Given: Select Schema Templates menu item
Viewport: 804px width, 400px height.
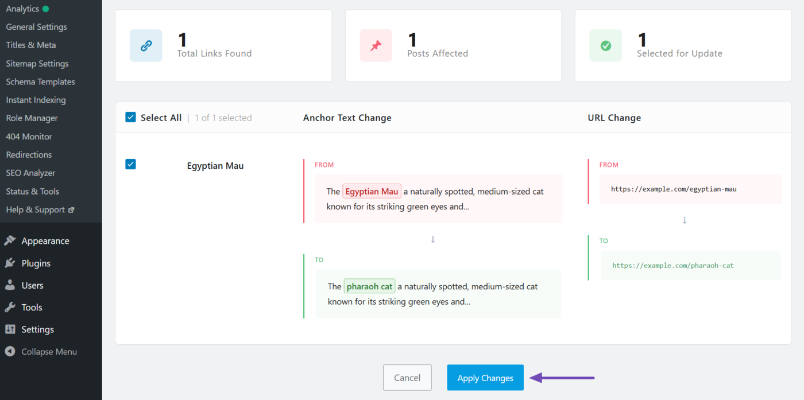Looking at the screenshot, I should pos(40,81).
